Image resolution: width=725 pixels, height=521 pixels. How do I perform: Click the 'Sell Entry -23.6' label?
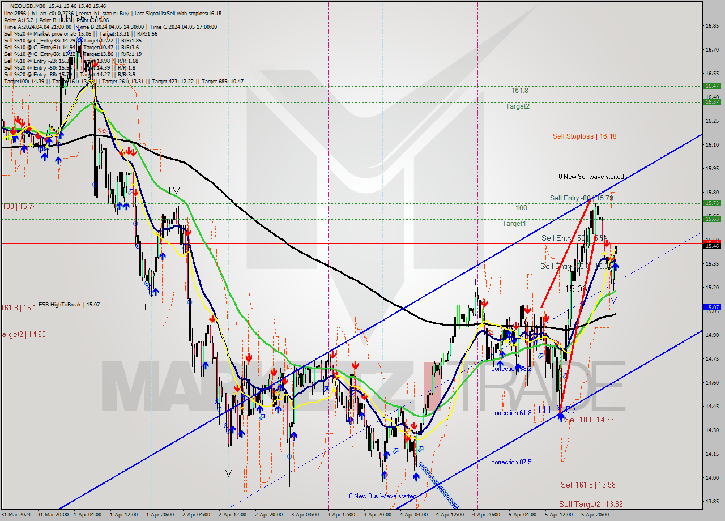(x=575, y=267)
